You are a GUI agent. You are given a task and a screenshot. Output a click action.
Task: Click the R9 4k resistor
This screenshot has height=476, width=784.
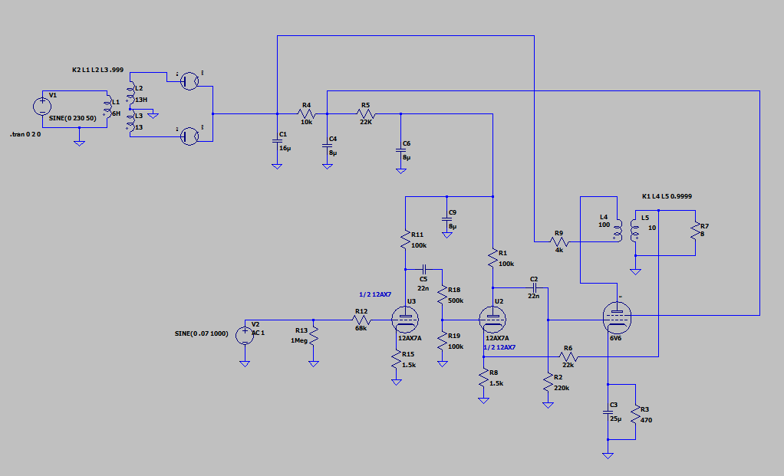[558, 241]
